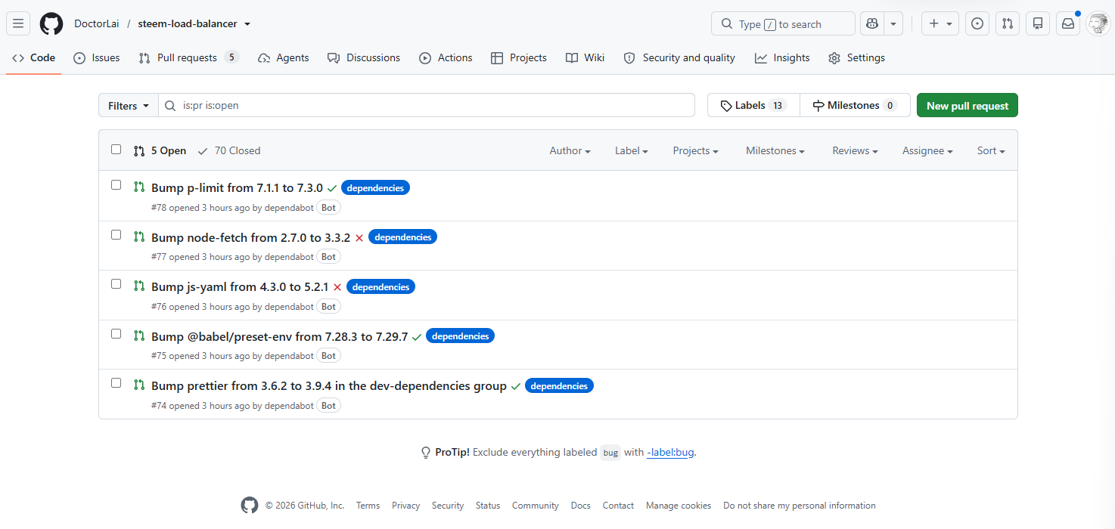The height and width of the screenshot is (529, 1115).
Task: Open the user avatar menu
Action: click(1098, 23)
